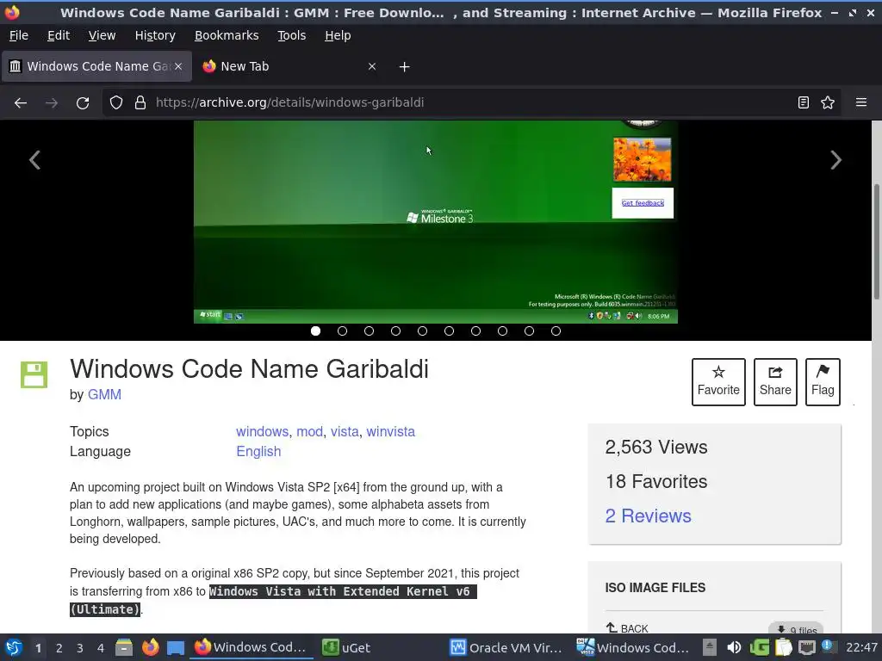Switch to workspace 3 in taskbar

tap(80, 648)
